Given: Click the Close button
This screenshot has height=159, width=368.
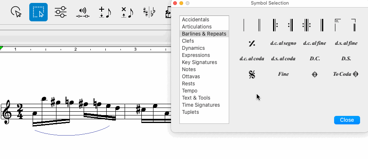Looking at the screenshot, I should (347, 120).
